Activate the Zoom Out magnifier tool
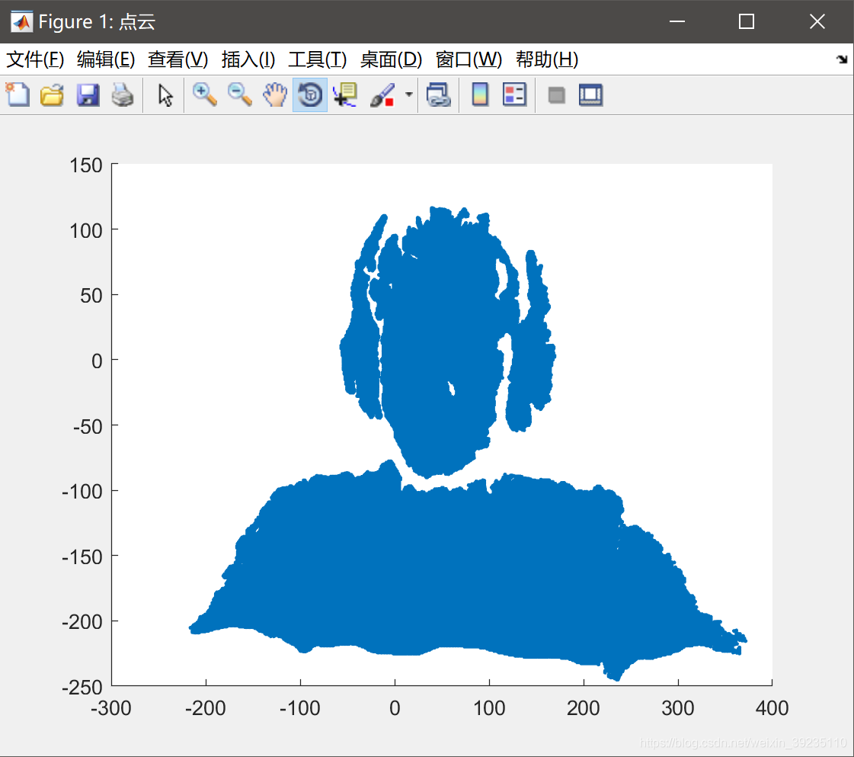The image size is (854, 757). point(240,95)
